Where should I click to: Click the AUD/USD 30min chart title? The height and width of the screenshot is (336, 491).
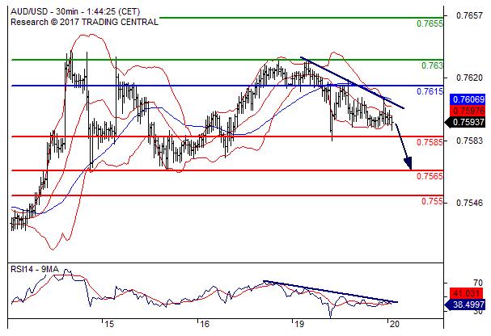coord(75,11)
